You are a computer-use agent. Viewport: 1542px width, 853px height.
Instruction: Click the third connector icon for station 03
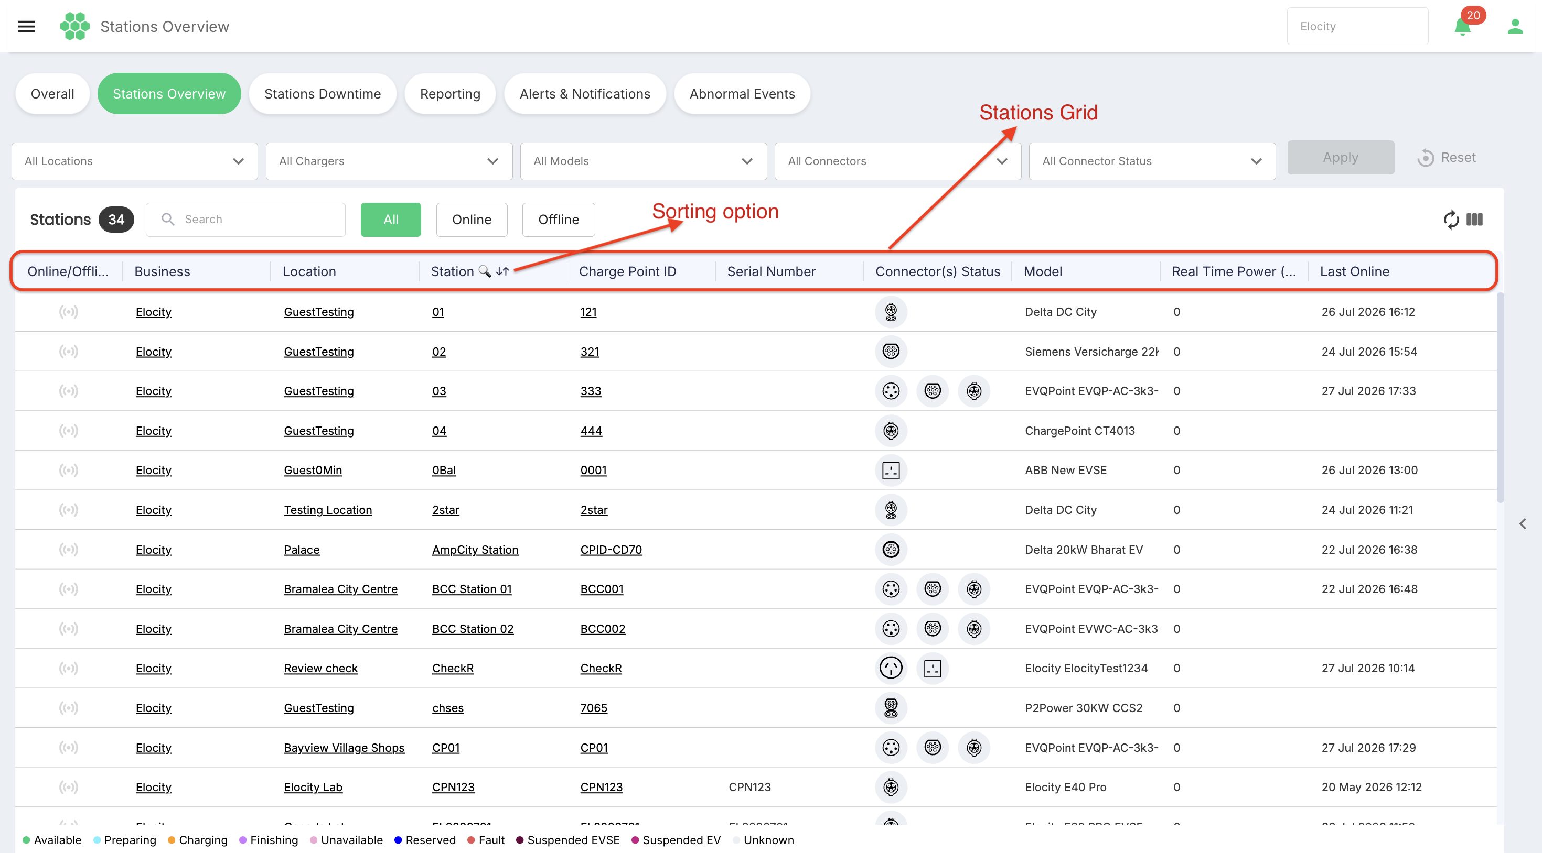coord(974,391)
